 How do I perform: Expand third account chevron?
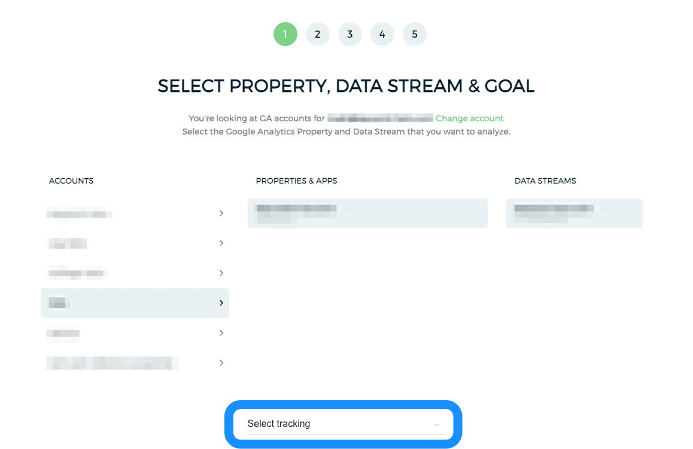(x=221, y=273)
